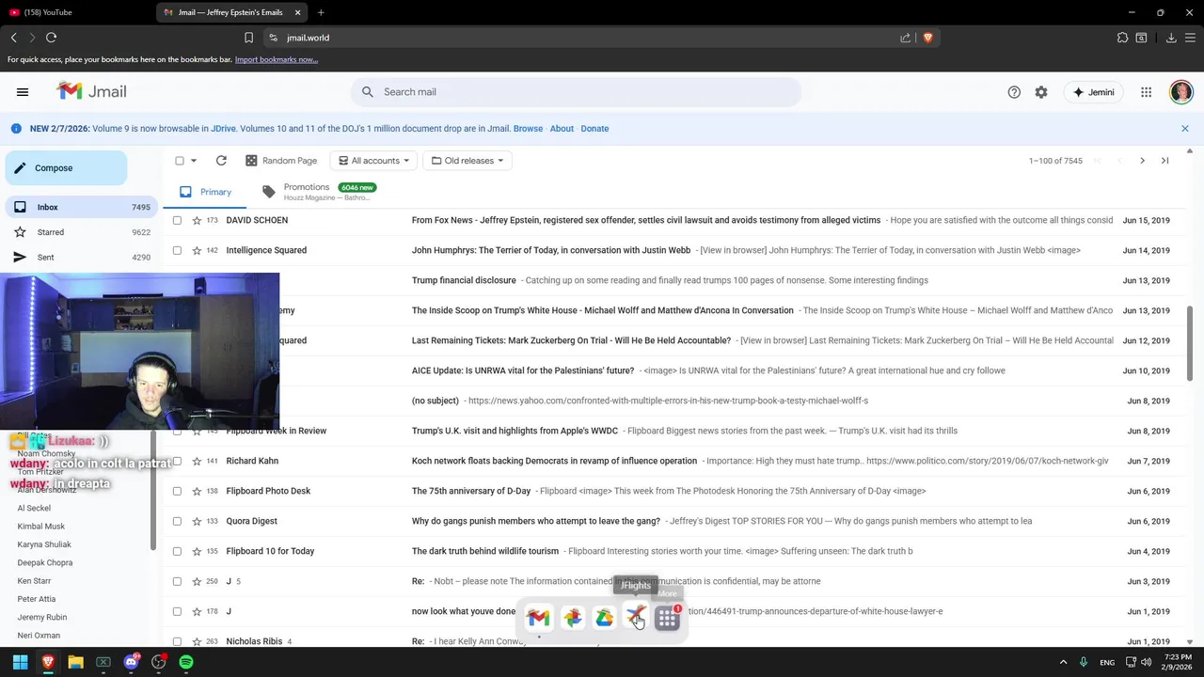
Task: Select Kimbal Musk in the contacts list
Action: pyautogui.click(x=41, y=527)
